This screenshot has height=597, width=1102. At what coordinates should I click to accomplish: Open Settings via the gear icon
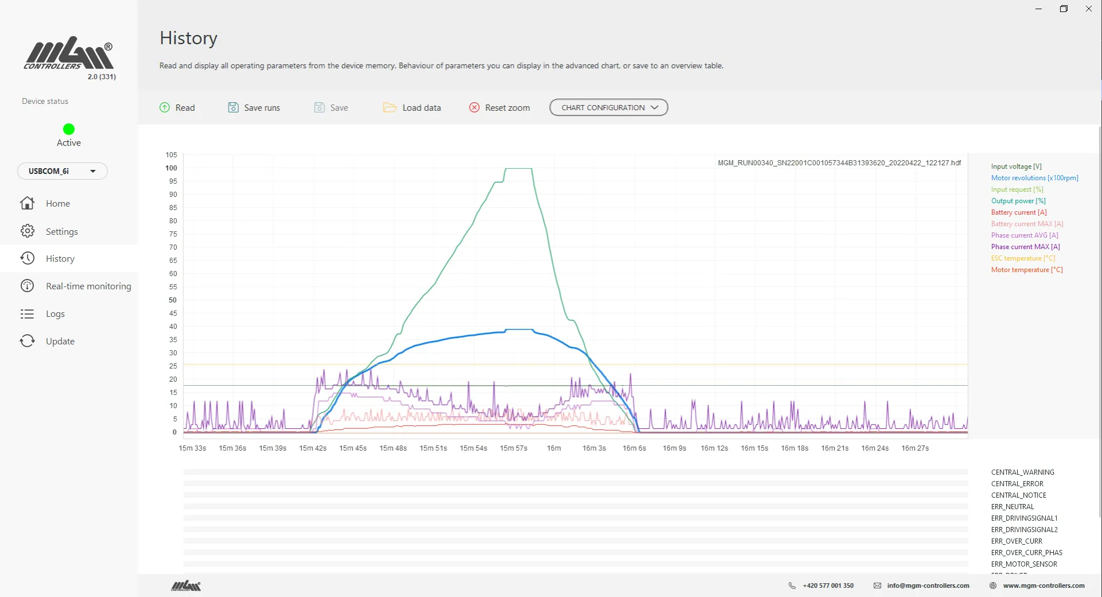pos(27,231)
